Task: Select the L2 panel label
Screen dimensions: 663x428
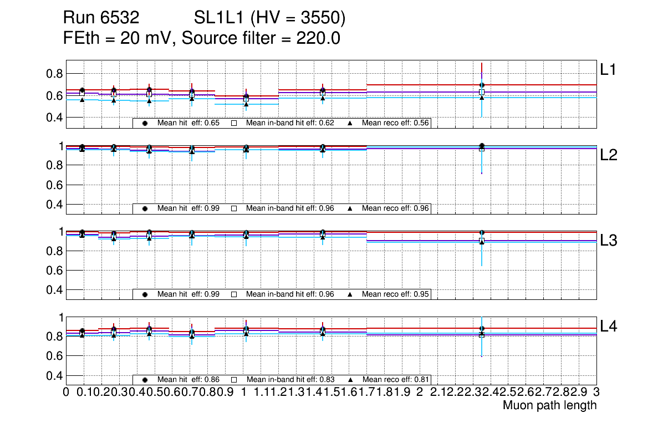Action: pyautogui.click(x=609, y=155)
